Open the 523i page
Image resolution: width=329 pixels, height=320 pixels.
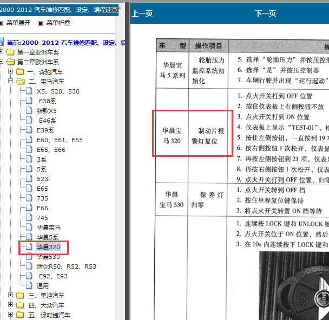(x=43, y=179)
